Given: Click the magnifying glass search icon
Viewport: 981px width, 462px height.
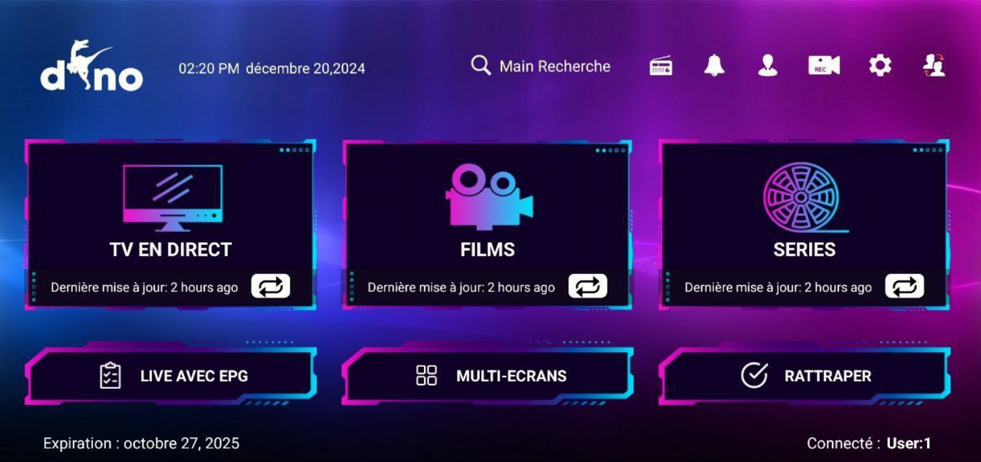Looking at the screenshot, I should 481,65.
